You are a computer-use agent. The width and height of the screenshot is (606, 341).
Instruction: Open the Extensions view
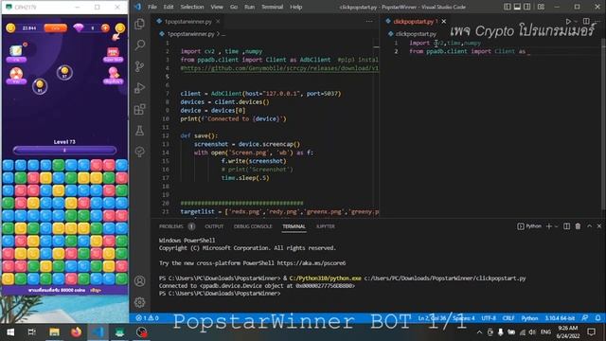[140, 109]
